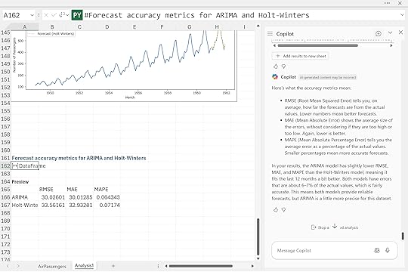Commit the formula with the checkmark icon
The image size is (408, 272).
[x=54, y=15]
